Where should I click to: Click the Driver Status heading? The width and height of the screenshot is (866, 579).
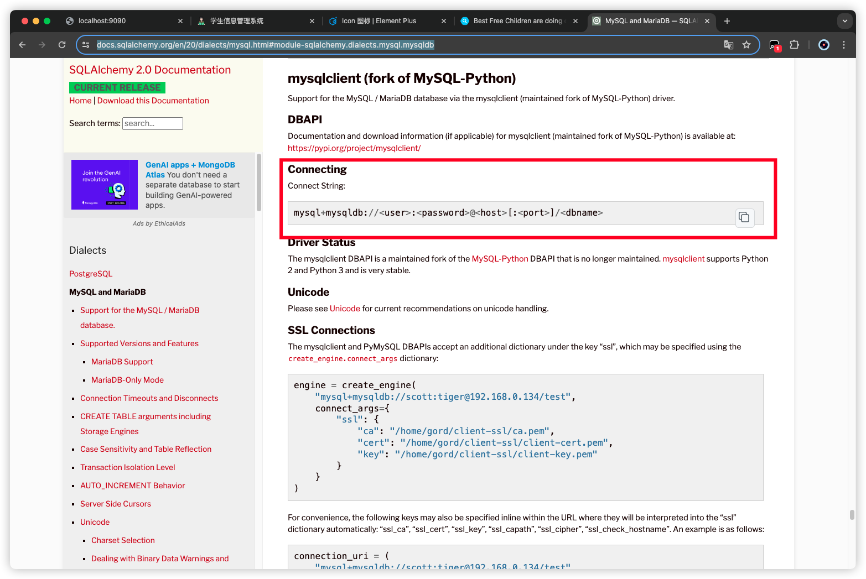click(321, 242)
